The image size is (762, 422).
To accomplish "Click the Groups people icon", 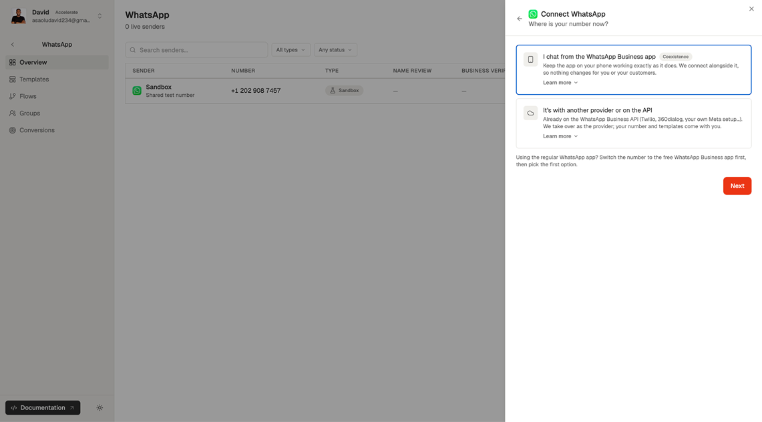I will (x=13, y=113).
